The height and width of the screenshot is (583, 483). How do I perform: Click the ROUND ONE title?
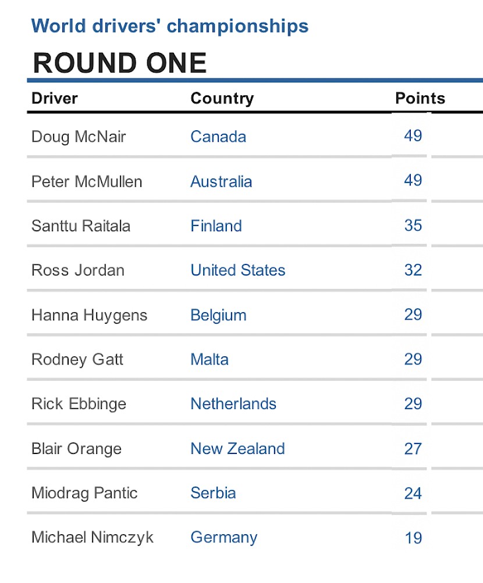tap(119, 63)
